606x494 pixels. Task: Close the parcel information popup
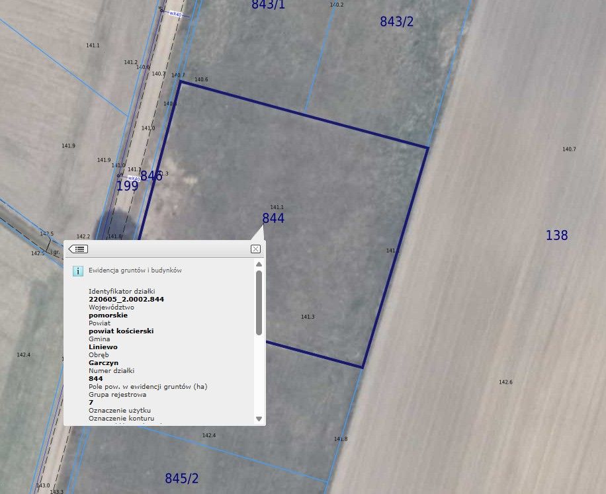point(255,249)
